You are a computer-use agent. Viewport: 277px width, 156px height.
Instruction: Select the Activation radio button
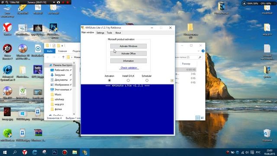pos(110,80)
